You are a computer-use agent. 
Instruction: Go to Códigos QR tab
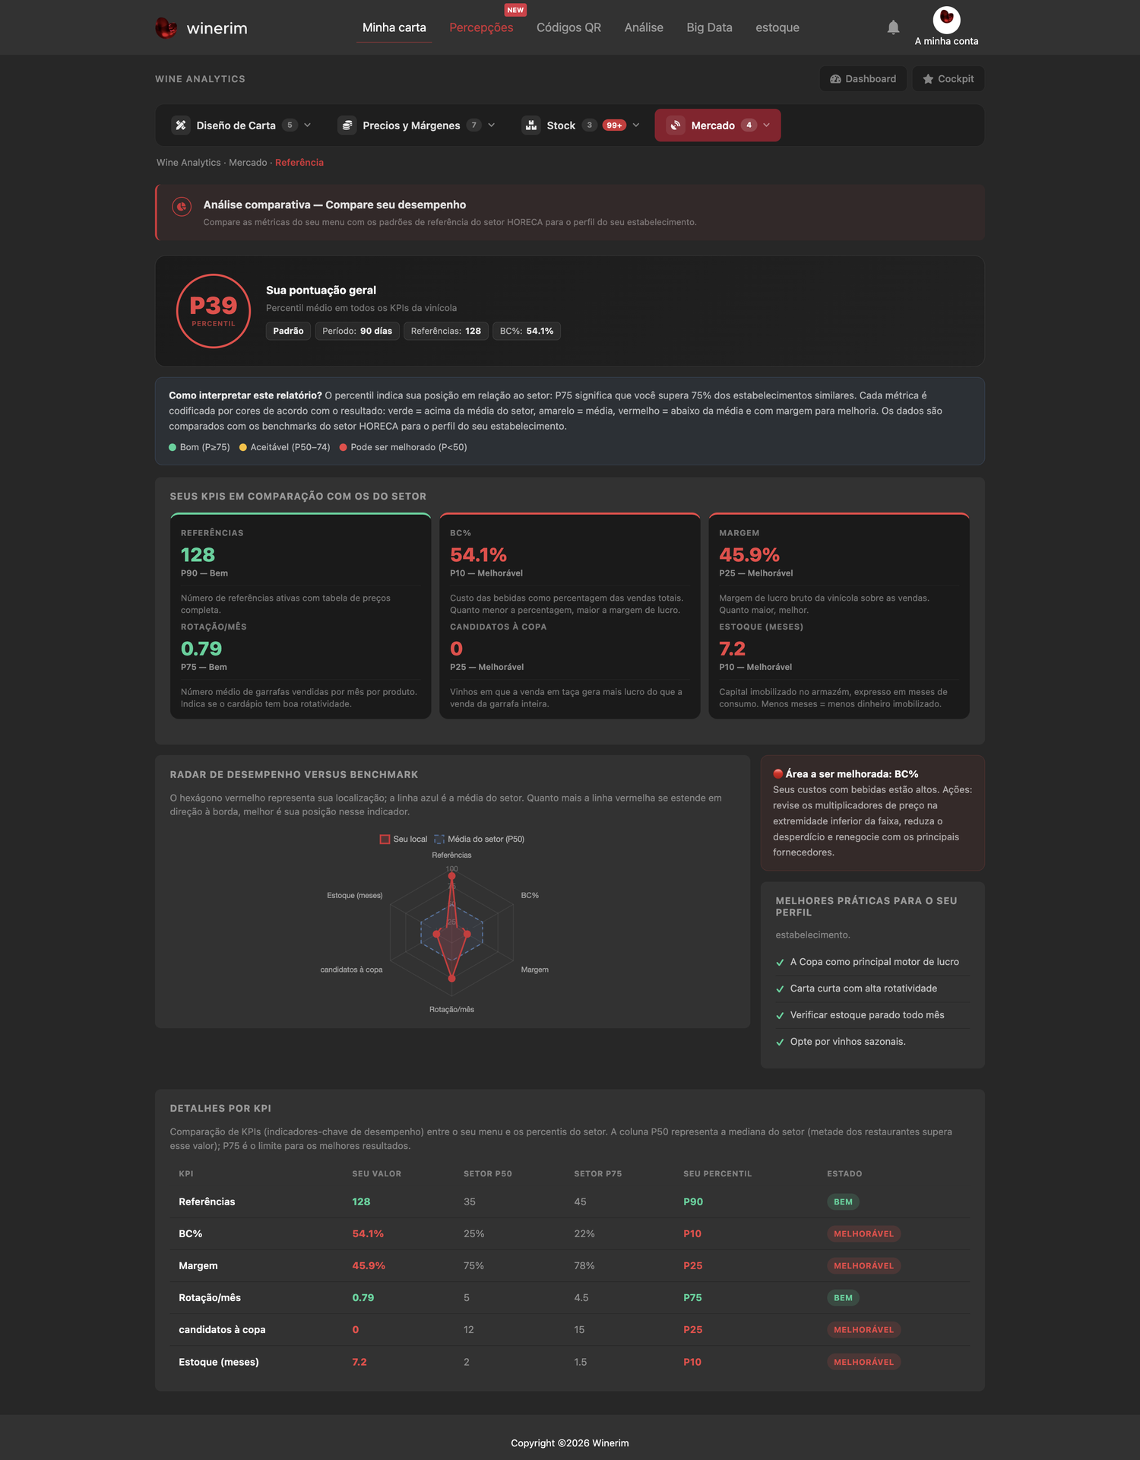coord(568,27)
